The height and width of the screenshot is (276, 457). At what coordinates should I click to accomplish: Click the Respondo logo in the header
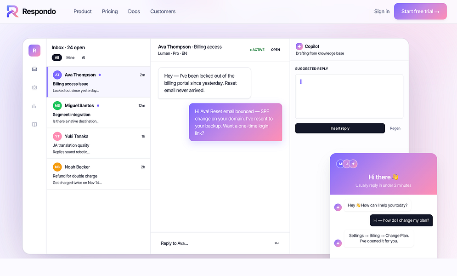click(31, 11)
